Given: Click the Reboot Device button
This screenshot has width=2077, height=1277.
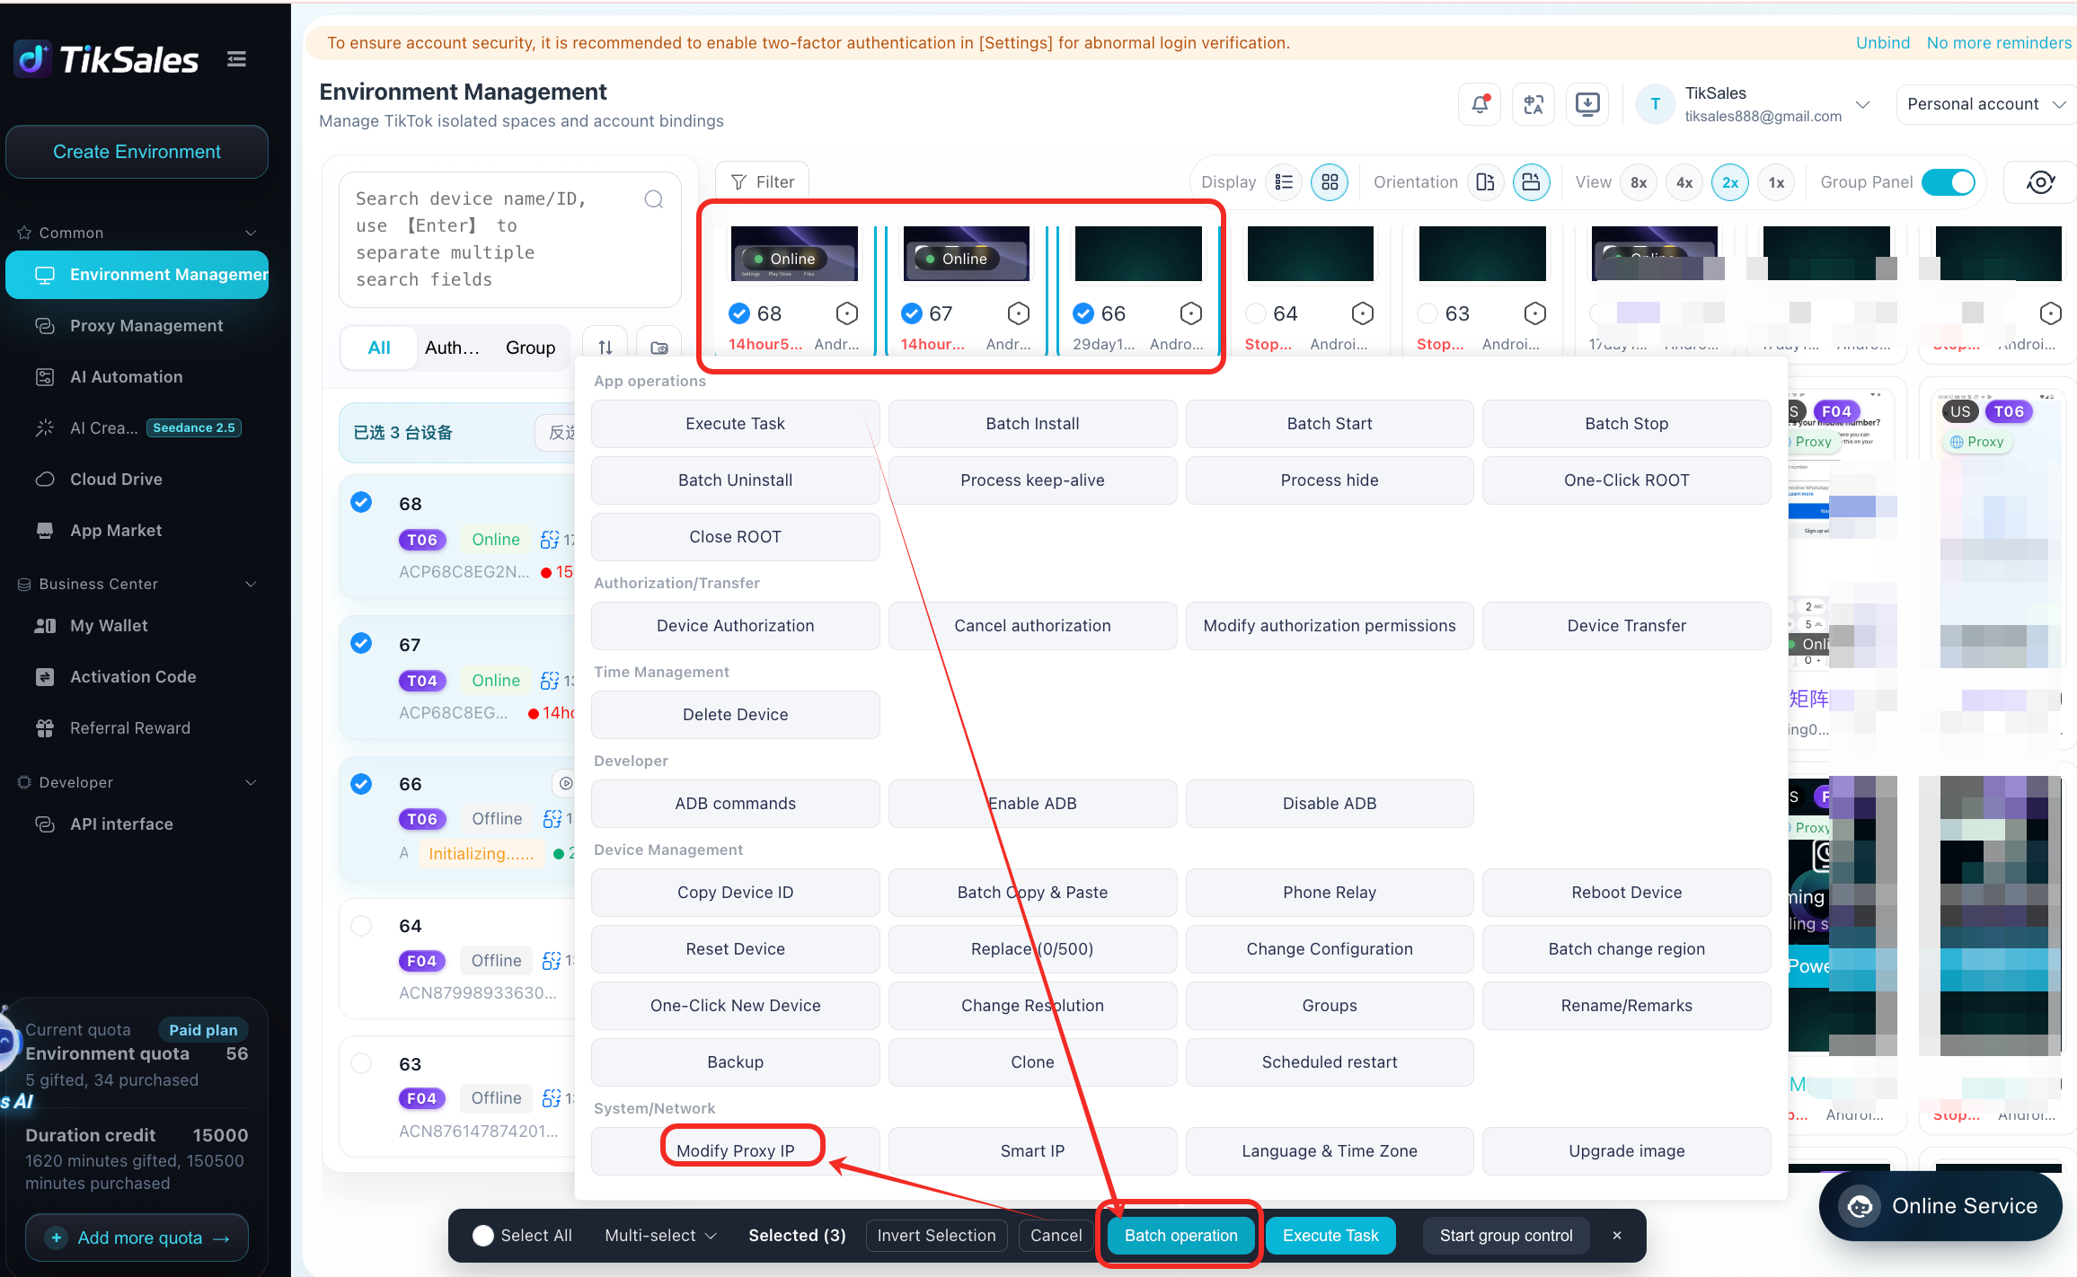Looking at the screenshot, I should tap(1627, 893).
